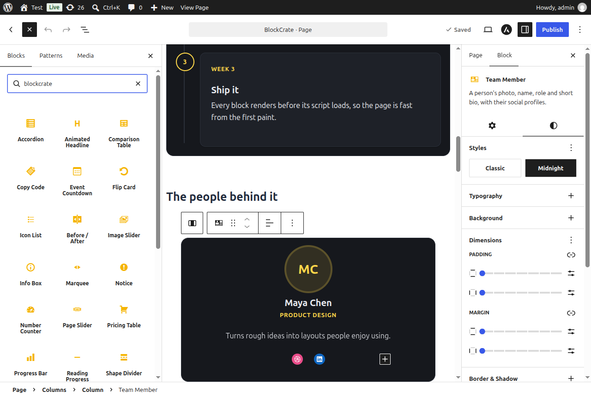Viewport: 591px width, 397px height.
Task: Open View Page link in admin bar
Action: [x=194, y=7]
